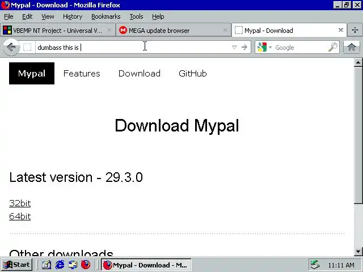Click the Firefox icon in the title bar

5,5
